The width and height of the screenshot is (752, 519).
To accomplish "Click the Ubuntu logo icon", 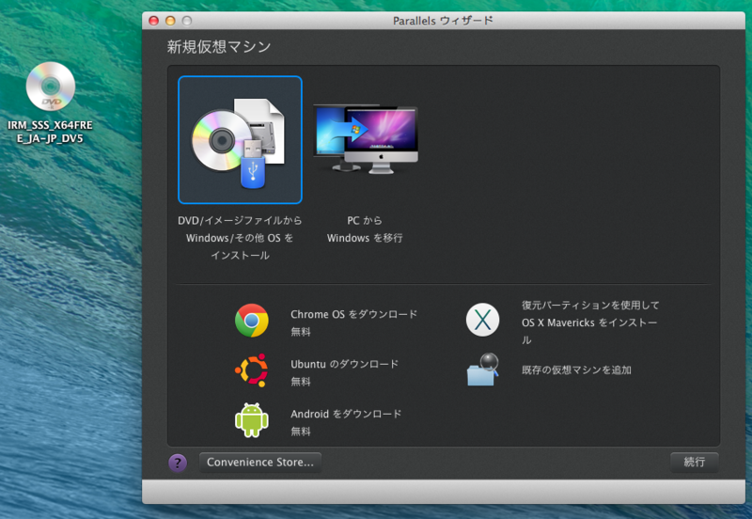I will [251, 370].
